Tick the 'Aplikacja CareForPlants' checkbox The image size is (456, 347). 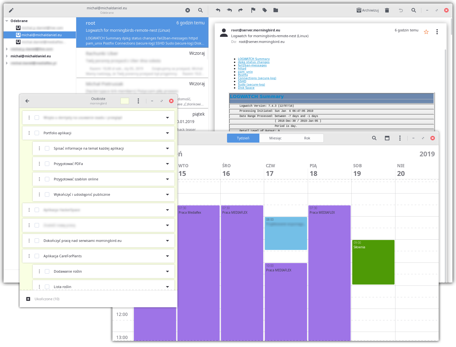point(37,256)
